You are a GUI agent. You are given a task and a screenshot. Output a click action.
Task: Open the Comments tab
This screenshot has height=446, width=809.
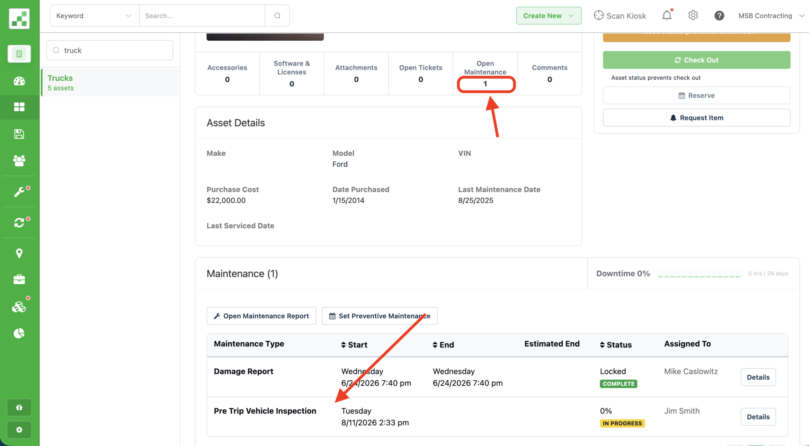[549, 73]
